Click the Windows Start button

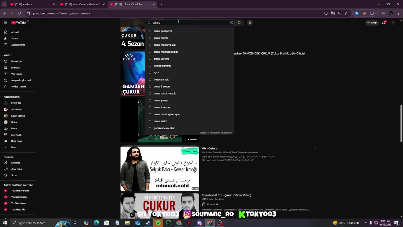tap(5, 223)
